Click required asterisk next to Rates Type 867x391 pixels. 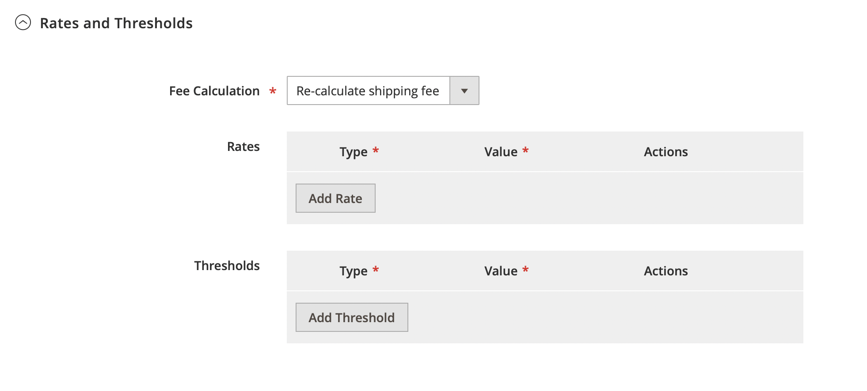(x=376, y=150)
